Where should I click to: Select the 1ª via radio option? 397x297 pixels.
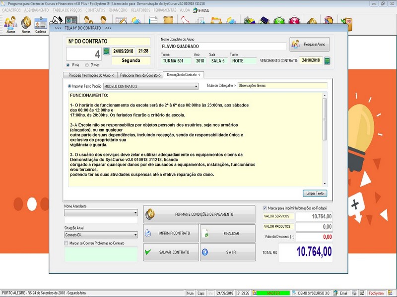(x=68, y=65)
